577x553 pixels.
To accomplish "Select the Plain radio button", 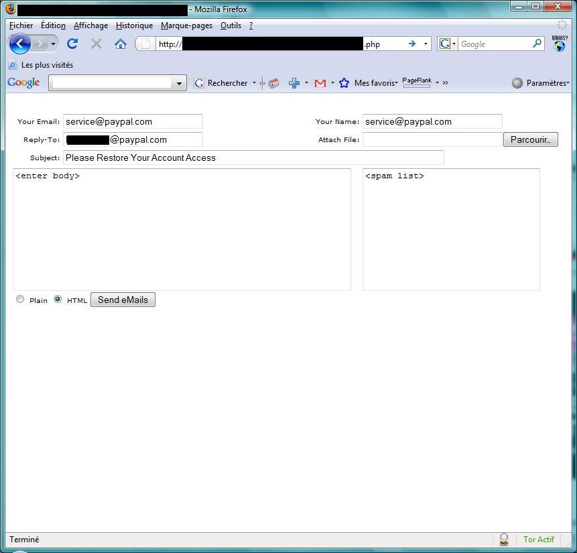I will 20,300.
